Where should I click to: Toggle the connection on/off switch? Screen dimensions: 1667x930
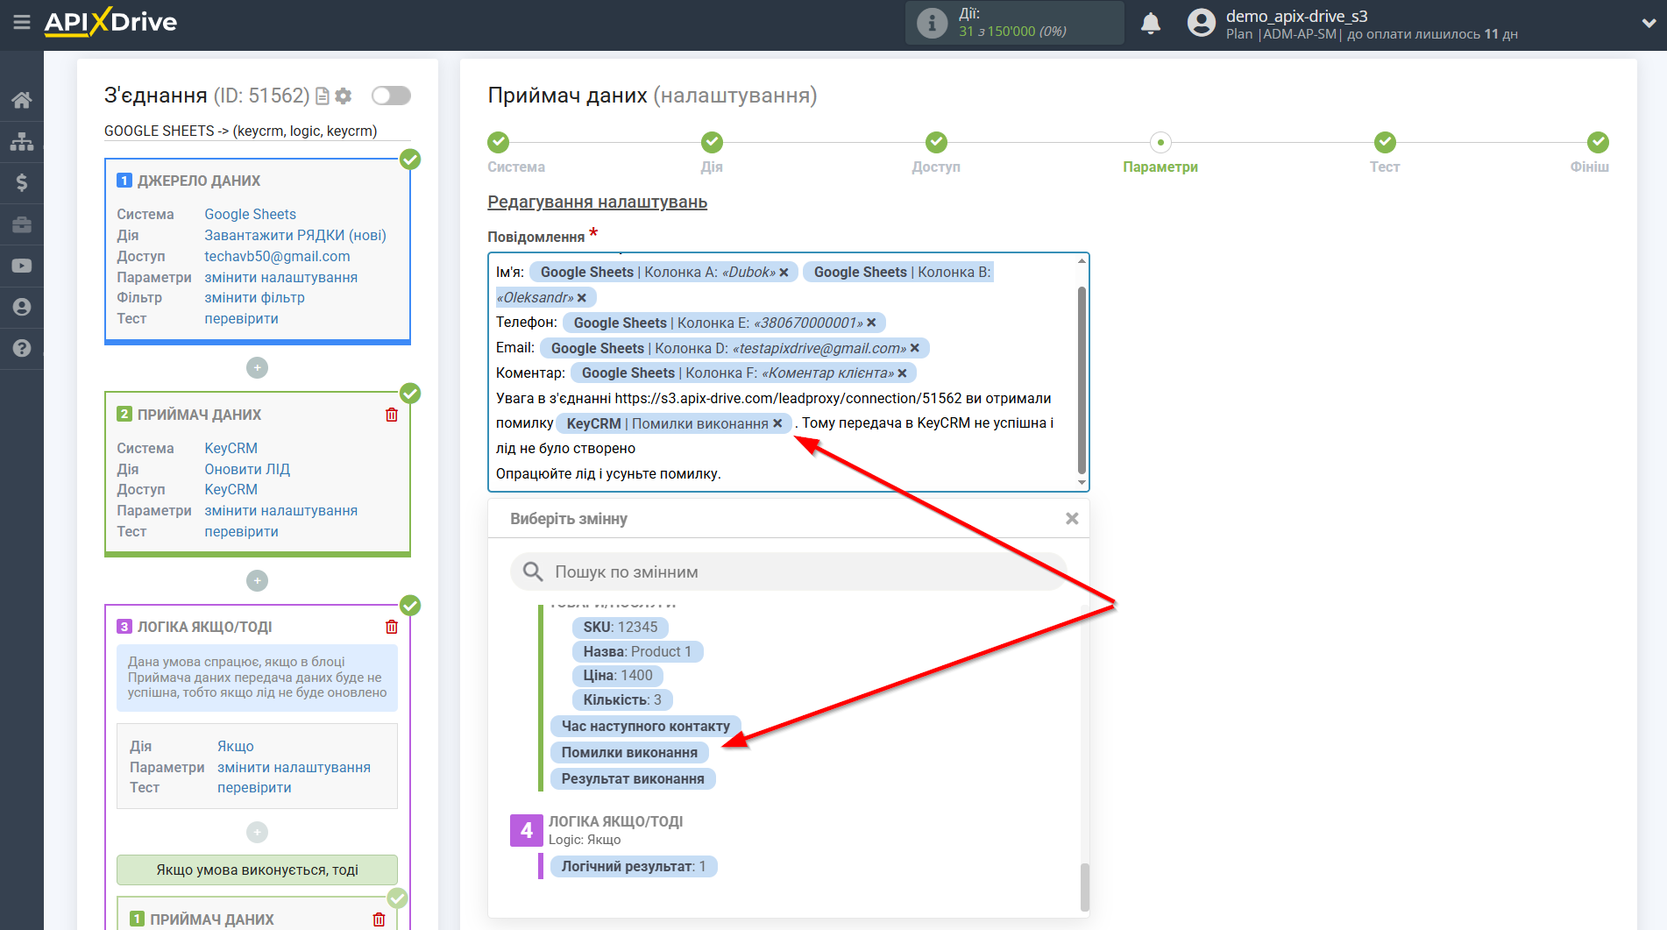(x=391, y=96)
